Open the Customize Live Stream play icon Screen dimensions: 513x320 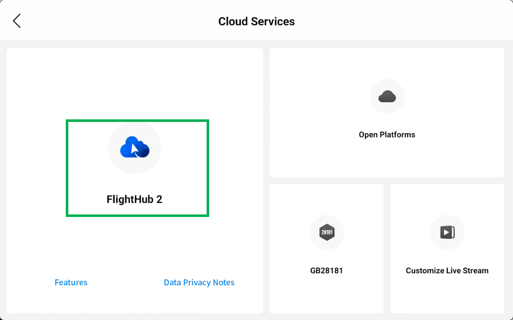click(447, 232)
